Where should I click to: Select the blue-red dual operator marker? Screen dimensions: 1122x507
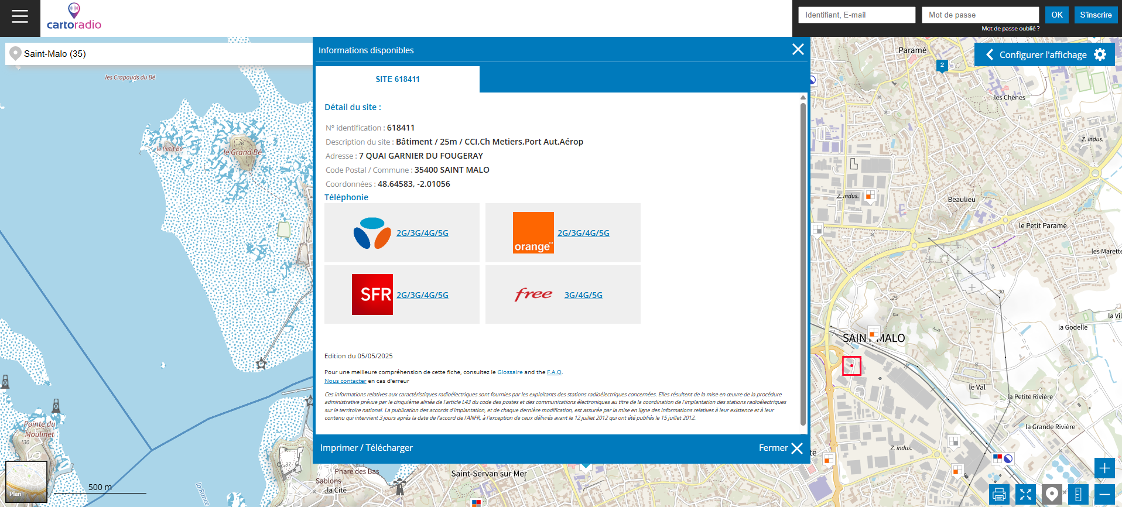pos(1003,458)
